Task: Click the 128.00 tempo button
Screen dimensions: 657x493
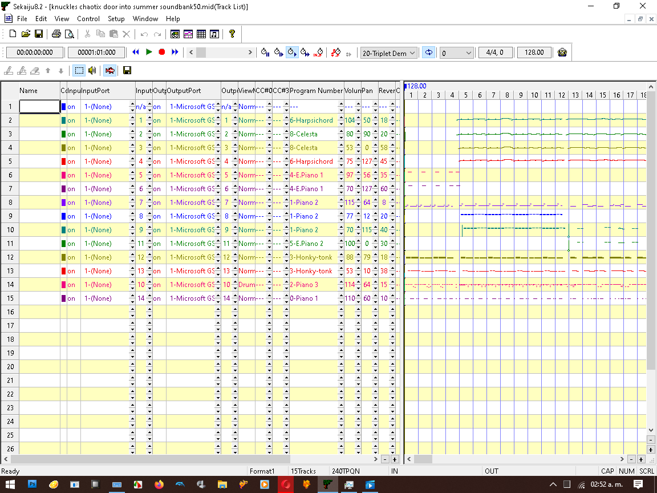Action: point(534,52)
